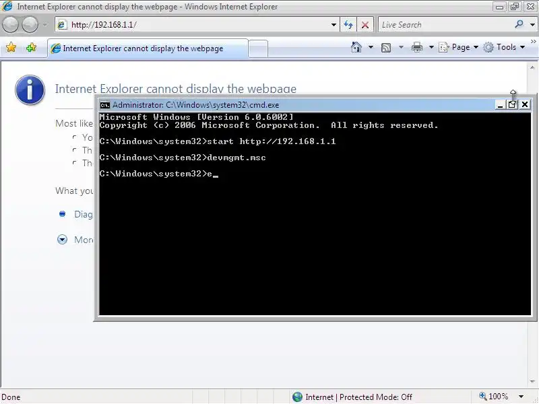Open the Favorites Center star icon
This screenshot has width=539, height=404.
tap(11, 47)
